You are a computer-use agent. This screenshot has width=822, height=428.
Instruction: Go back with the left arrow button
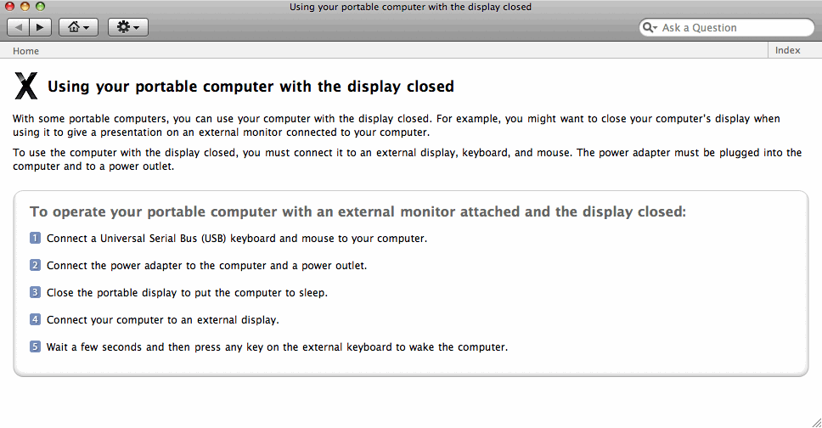(x=19, y=27)
